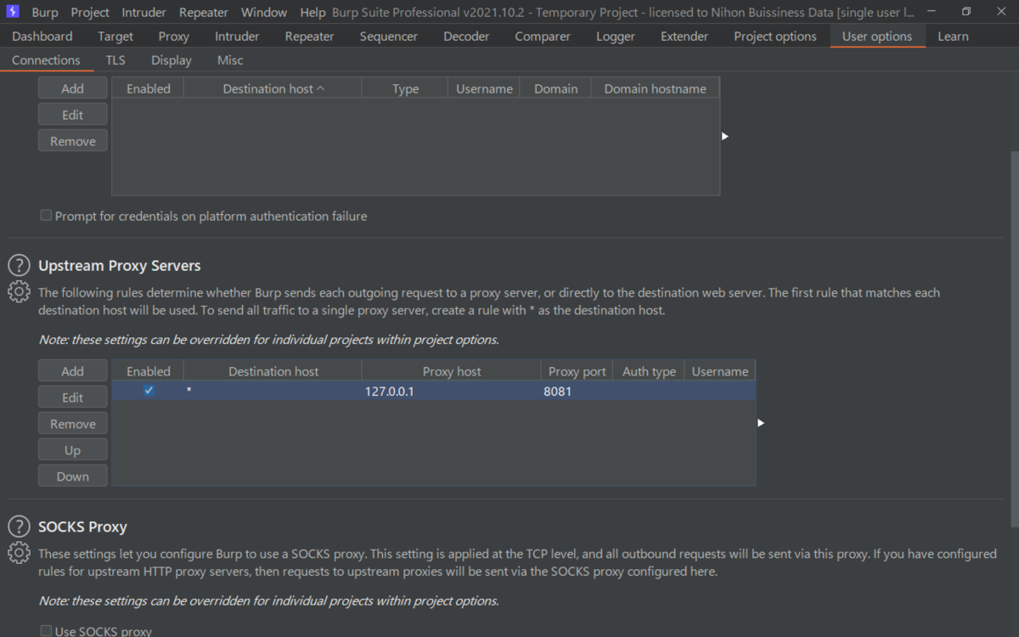Restore down the Burp Suite window
1019x637 pixels.
(x=966, y=12)
